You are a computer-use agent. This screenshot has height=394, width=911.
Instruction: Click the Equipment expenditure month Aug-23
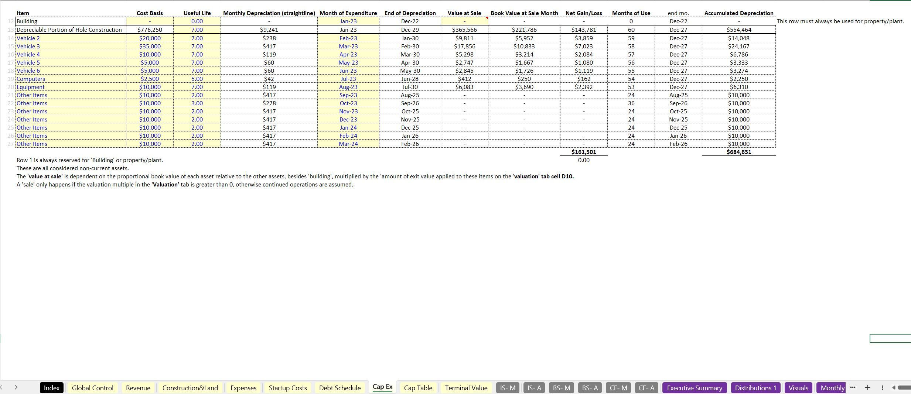tap(348, 87)
